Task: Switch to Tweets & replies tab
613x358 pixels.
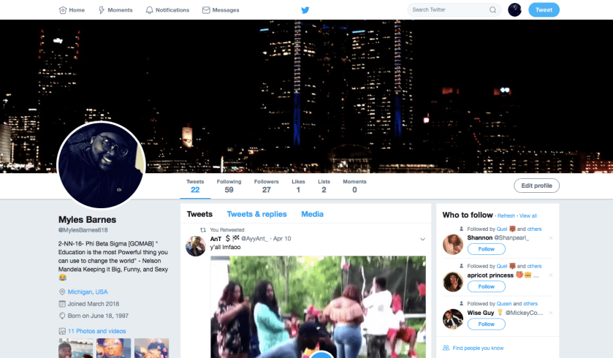Action: pos(256,214)
